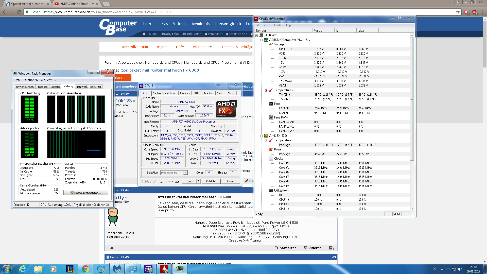The width and height of the screenshot is (487, 274).
Task: Collapse the Fans PWM tree node
Action: click(x=266, y=117)
